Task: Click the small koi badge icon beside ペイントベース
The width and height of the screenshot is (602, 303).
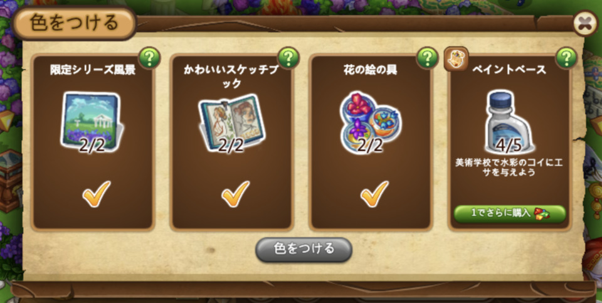Action: (456, 59)
